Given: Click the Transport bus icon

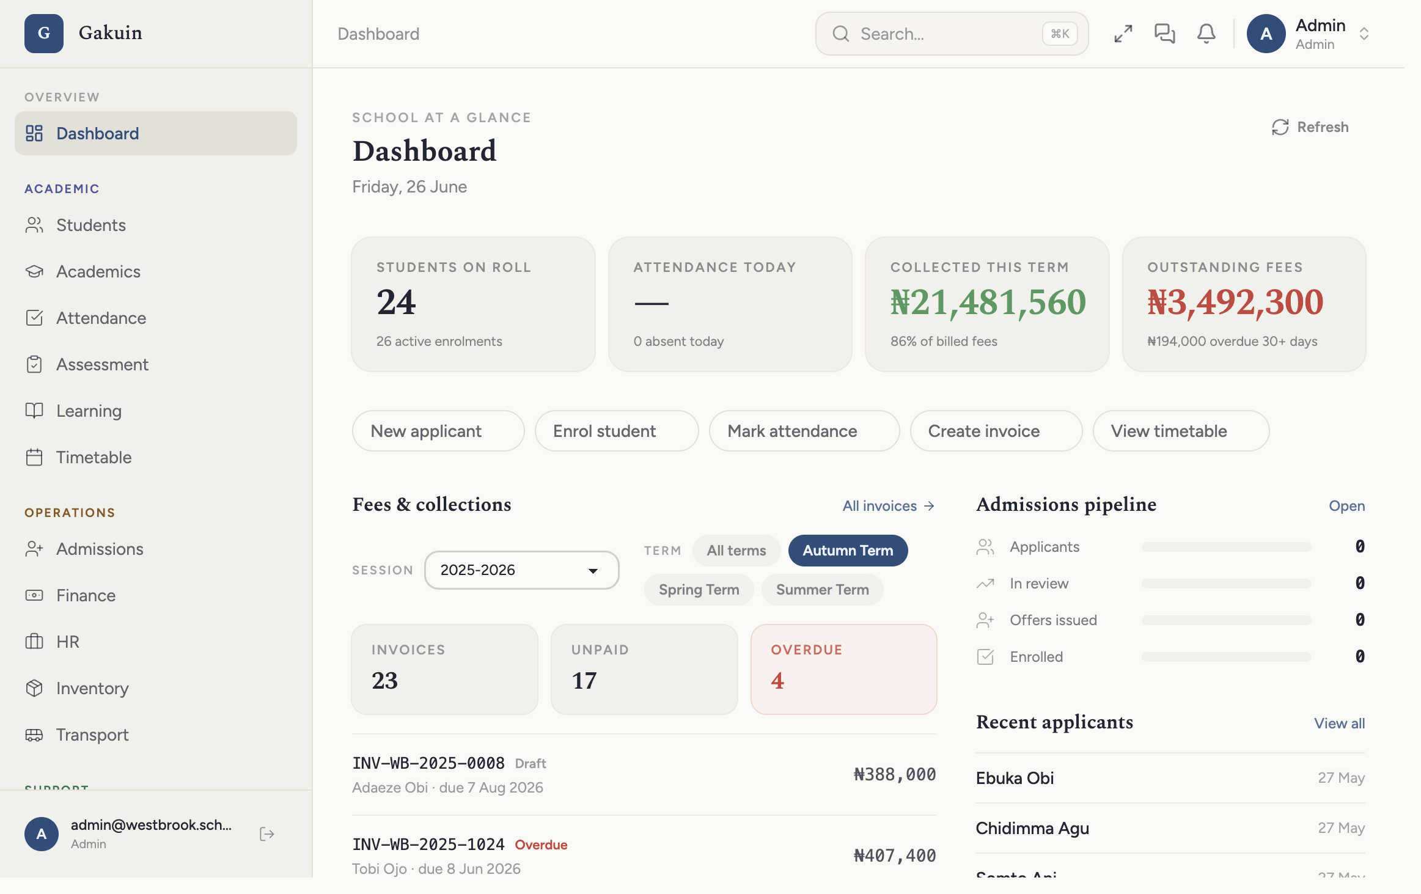Looking at the screenshot, I should coord(34,735).
